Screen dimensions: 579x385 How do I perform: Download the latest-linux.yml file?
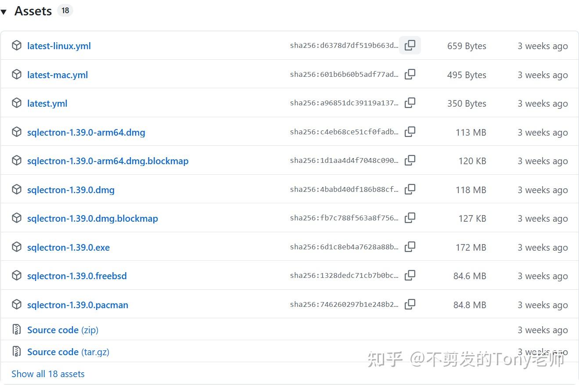pyautogui.click(x=59, y=46)
